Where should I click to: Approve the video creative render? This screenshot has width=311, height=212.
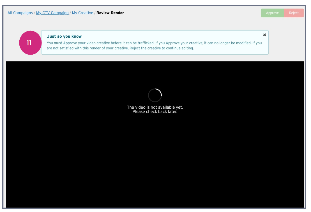pos(272,13)
